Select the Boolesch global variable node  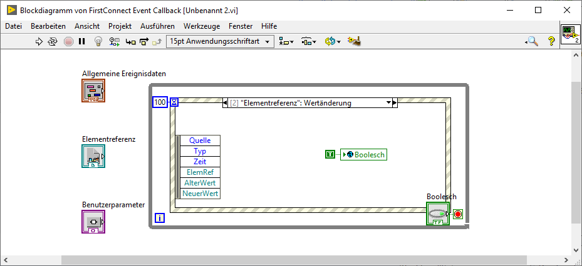point(363,155)
